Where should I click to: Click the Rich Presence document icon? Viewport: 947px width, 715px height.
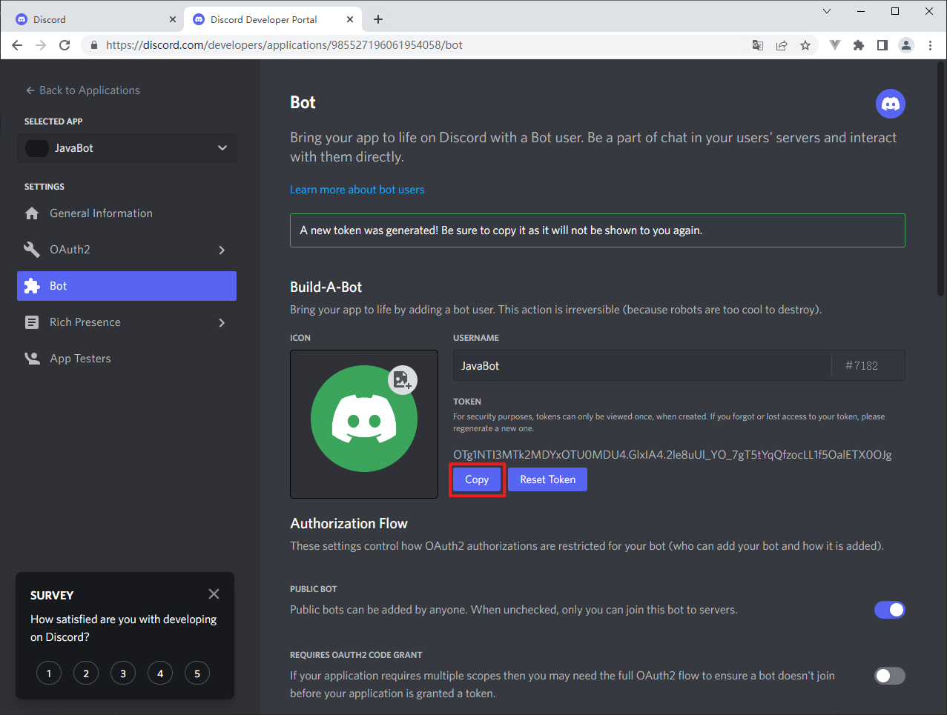pyautogui.click(x=32, y=322)
